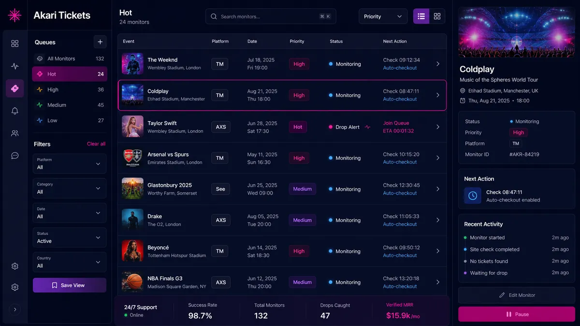Viewport: 580px width, 326px height.
Task: Sort by the Status column header
Action: coord(336,42)
